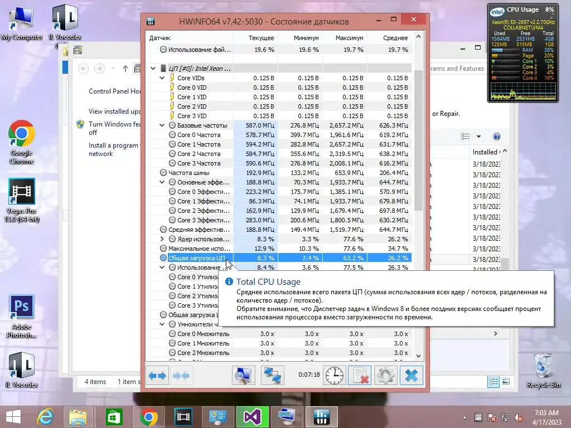The image size is (571, 428).
Task: Click View installed updates link
Action: [x=115, y=111]
